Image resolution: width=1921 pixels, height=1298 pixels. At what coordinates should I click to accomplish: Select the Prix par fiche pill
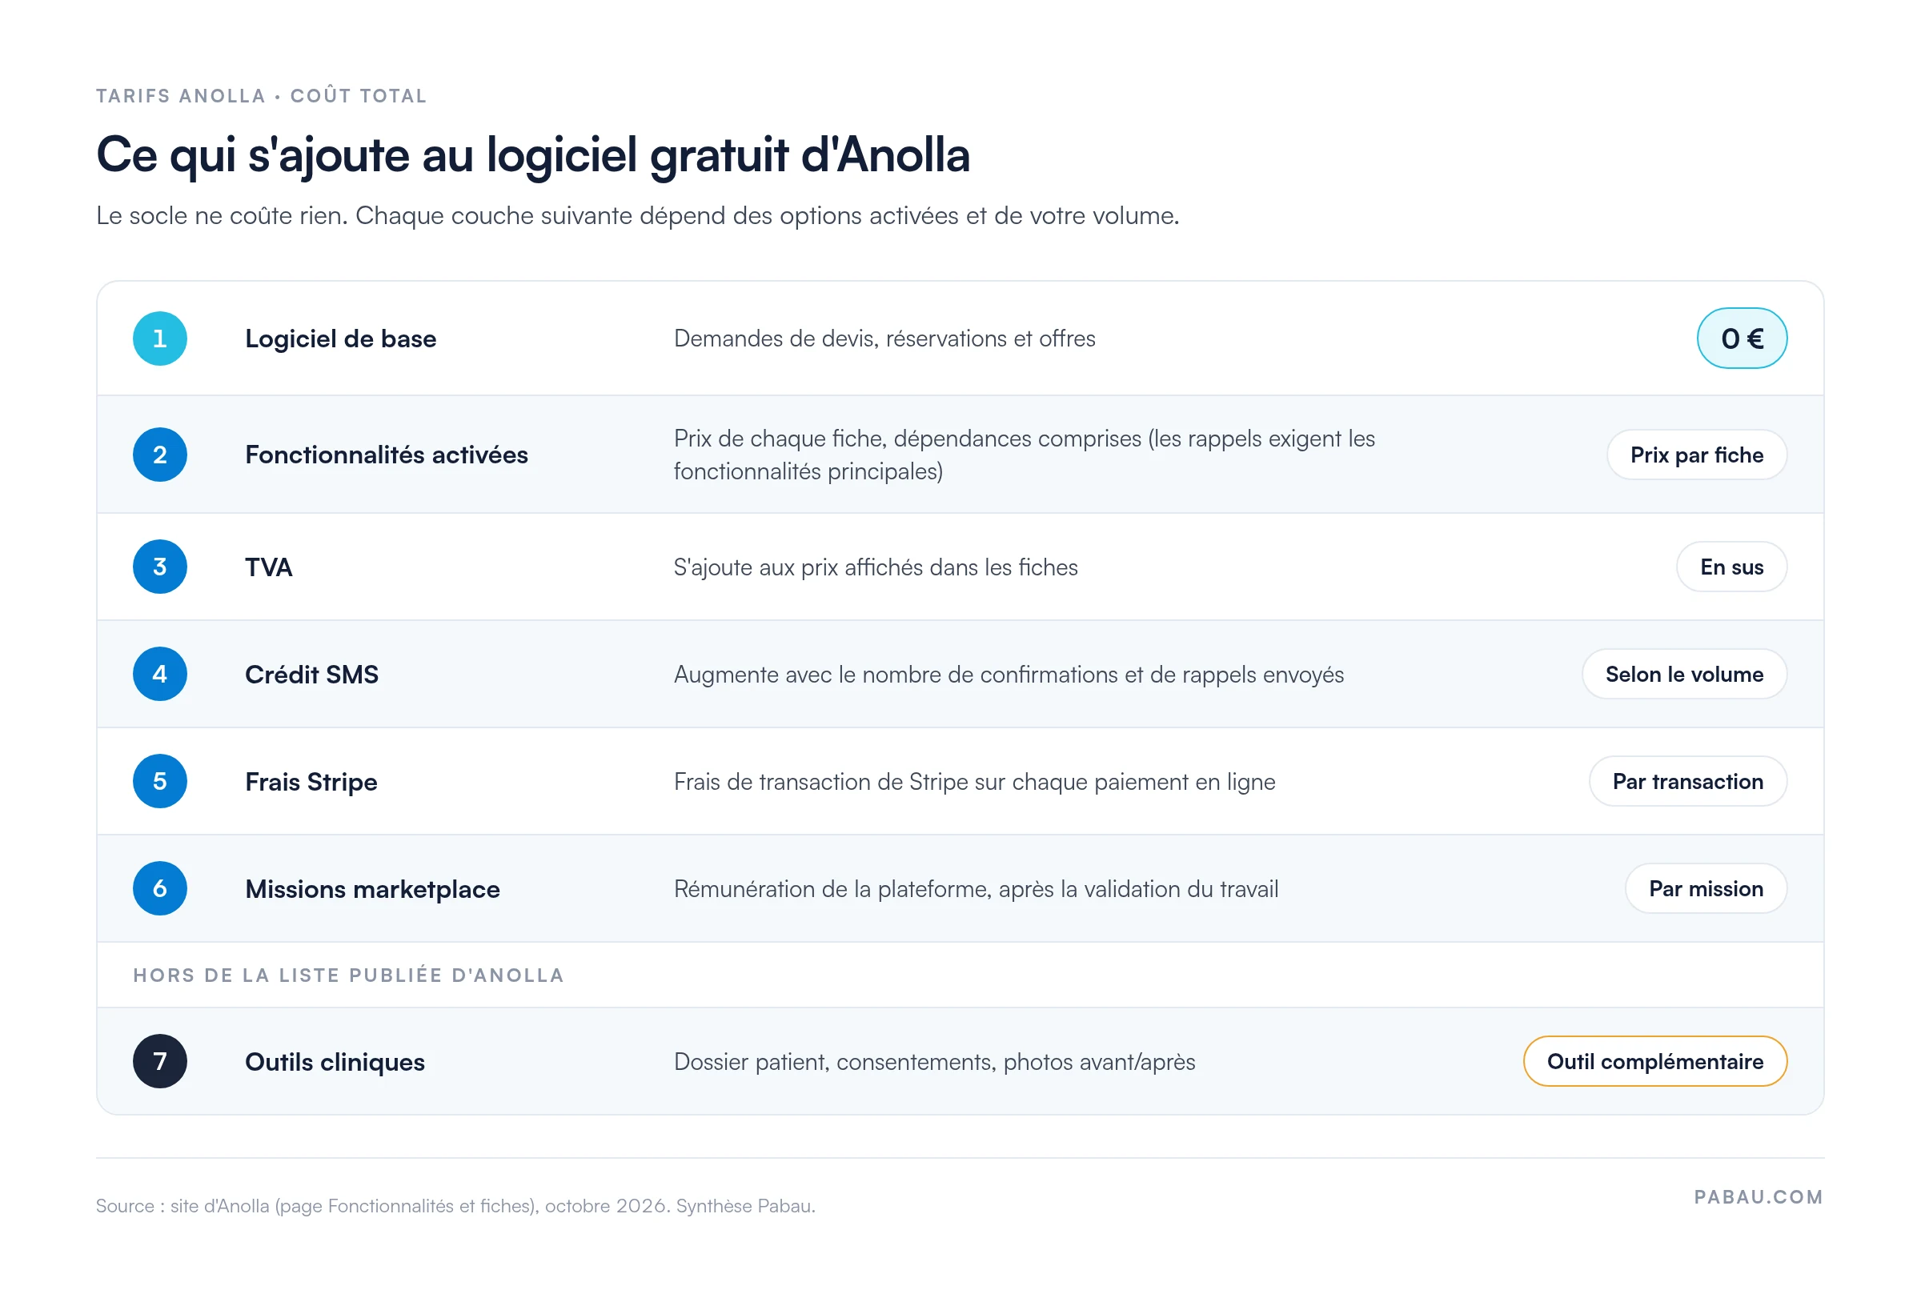click(1697, 455)
